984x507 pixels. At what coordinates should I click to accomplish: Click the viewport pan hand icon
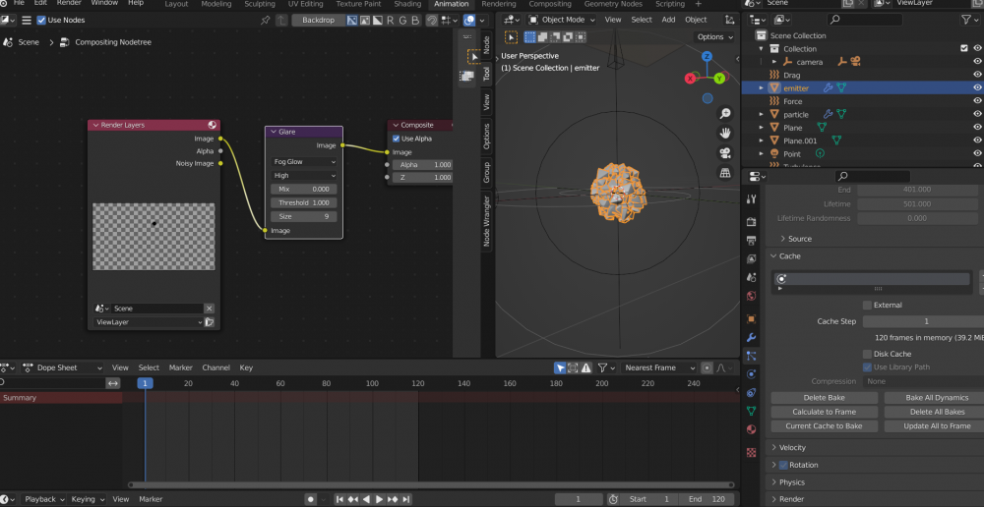(725, 133)
